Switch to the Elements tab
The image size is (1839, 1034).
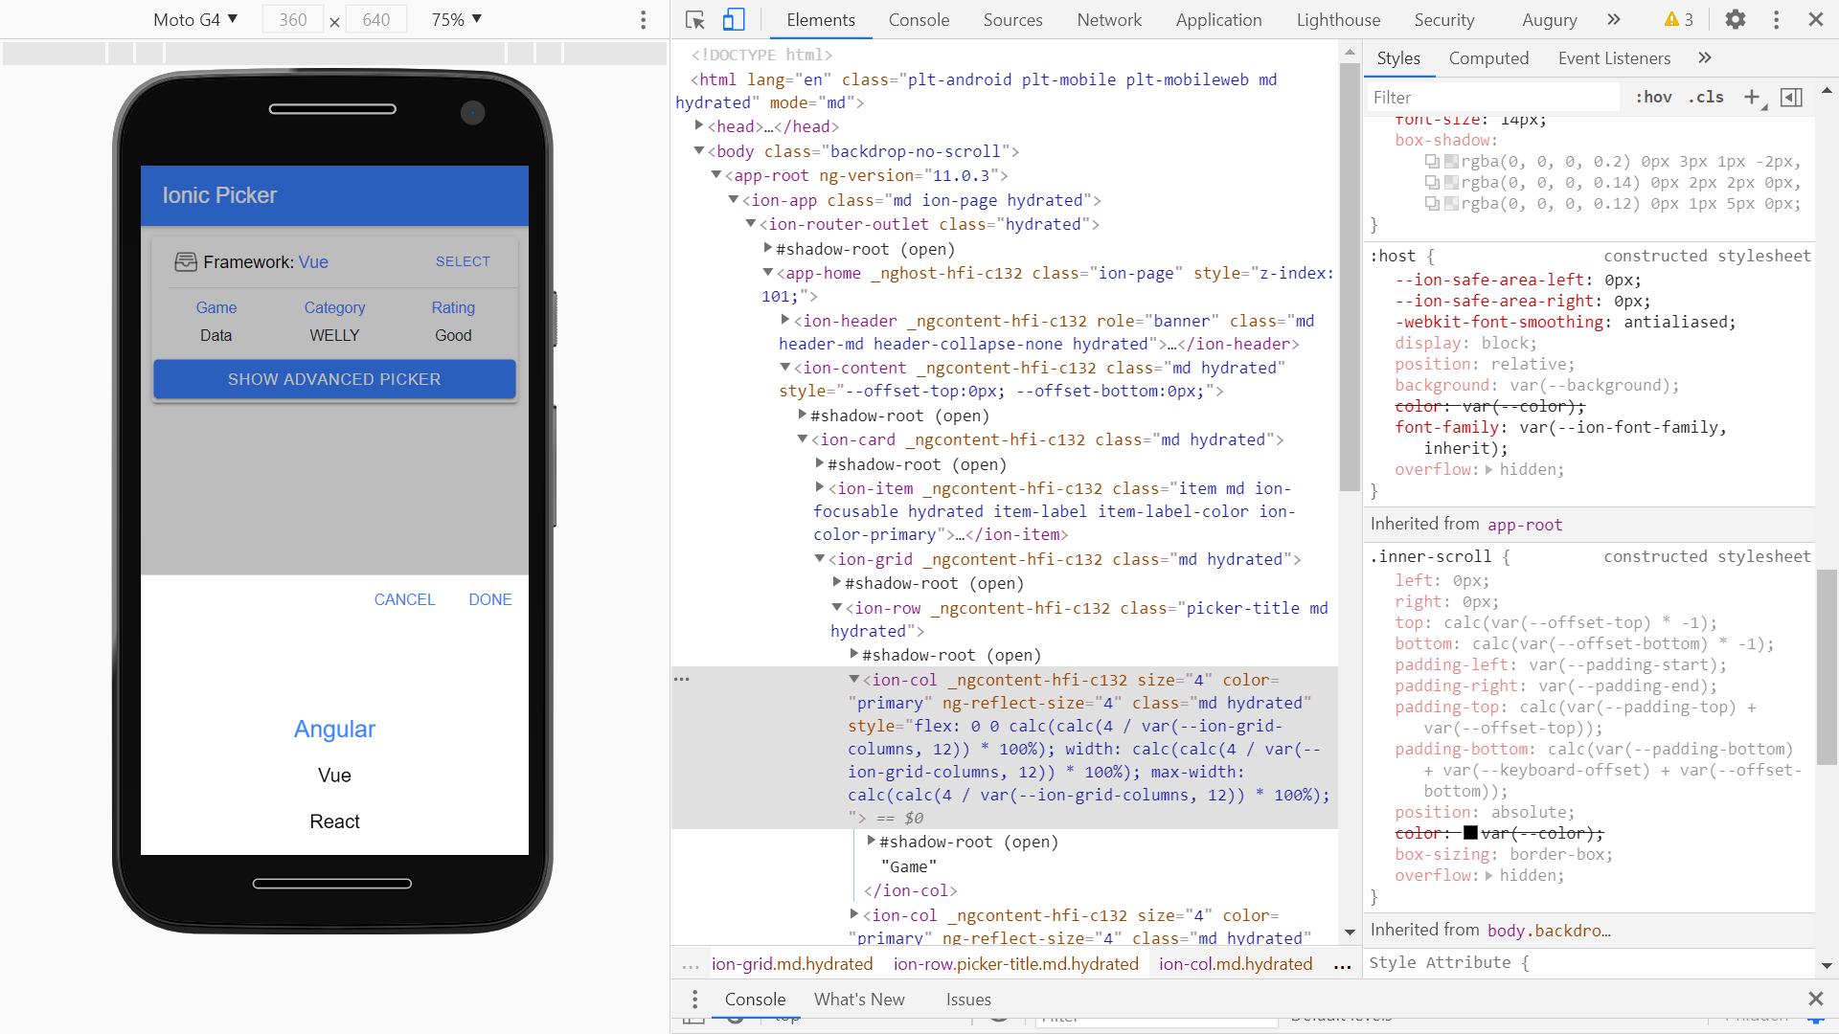pyautogui.click(x=821, y=19)
